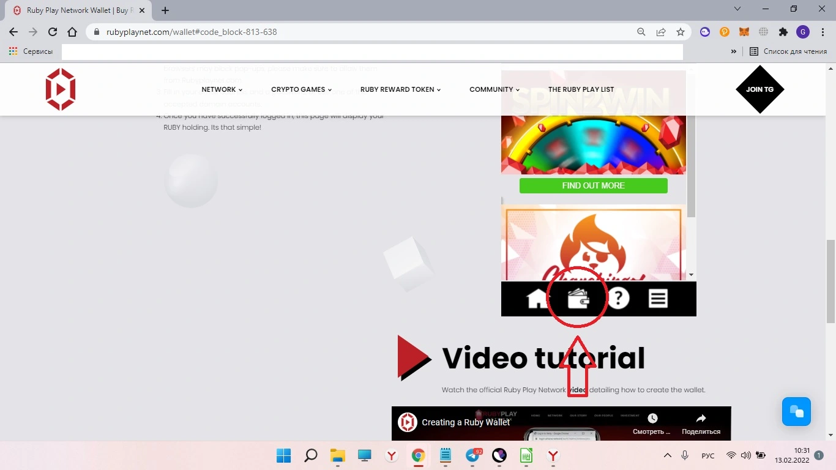Open the browser home page
The height and width of the screenshot is (470, 836).
tap(72, 32)
